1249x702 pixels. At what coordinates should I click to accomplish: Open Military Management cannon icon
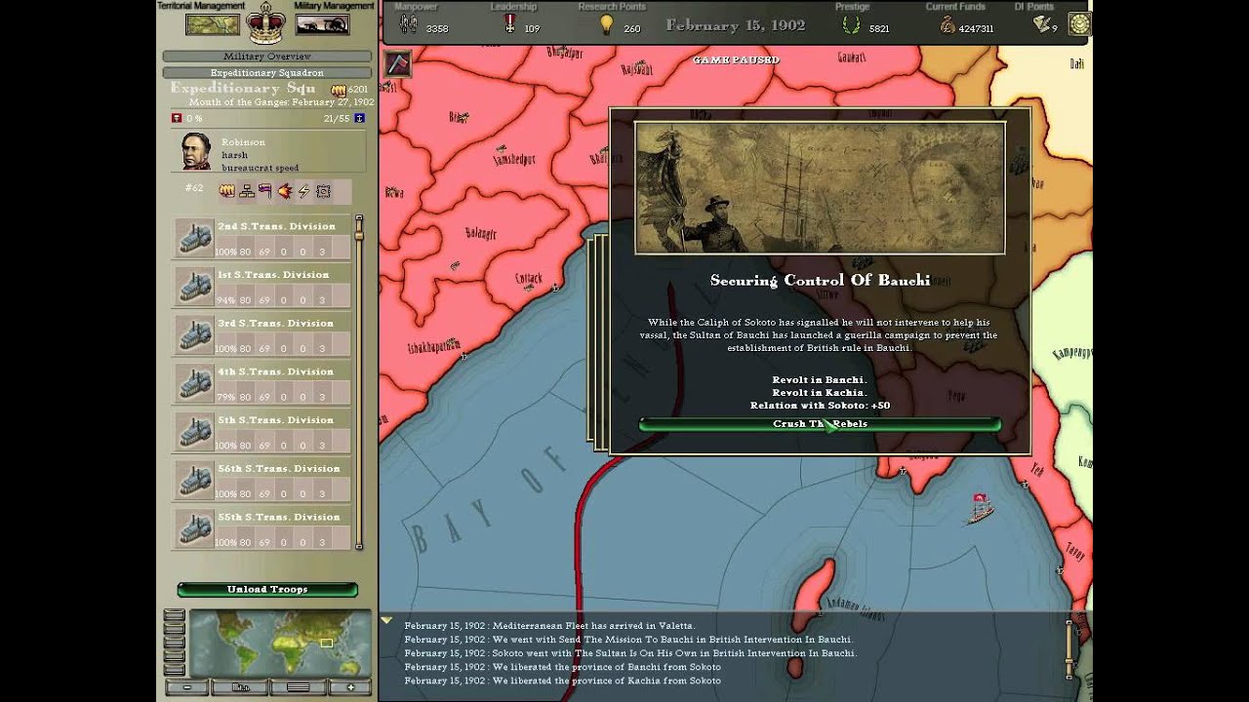pos(322,24)
